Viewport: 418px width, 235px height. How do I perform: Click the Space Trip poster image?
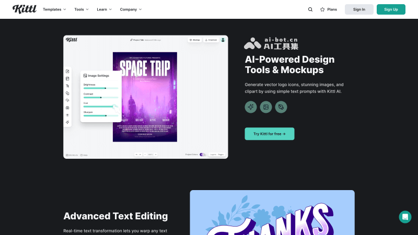point(145,97)
